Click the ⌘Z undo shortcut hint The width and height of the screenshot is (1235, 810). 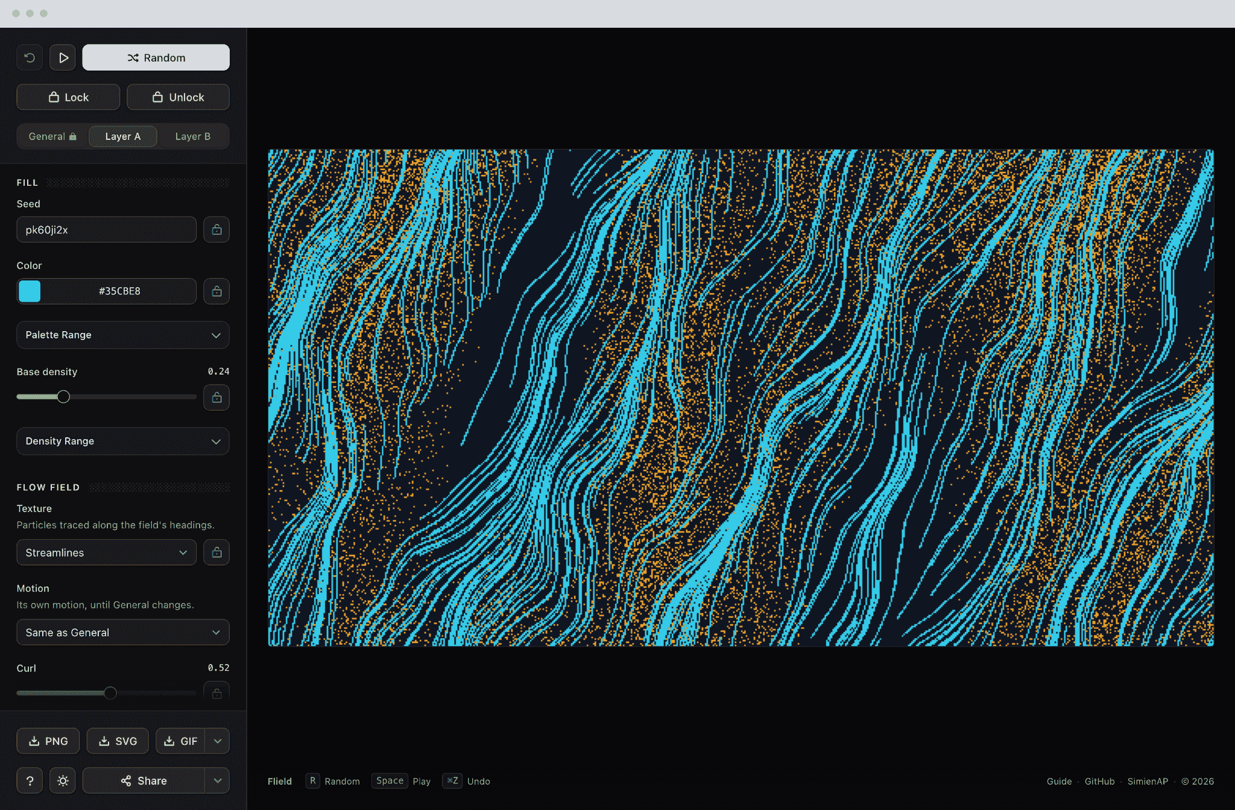(452, 780)
